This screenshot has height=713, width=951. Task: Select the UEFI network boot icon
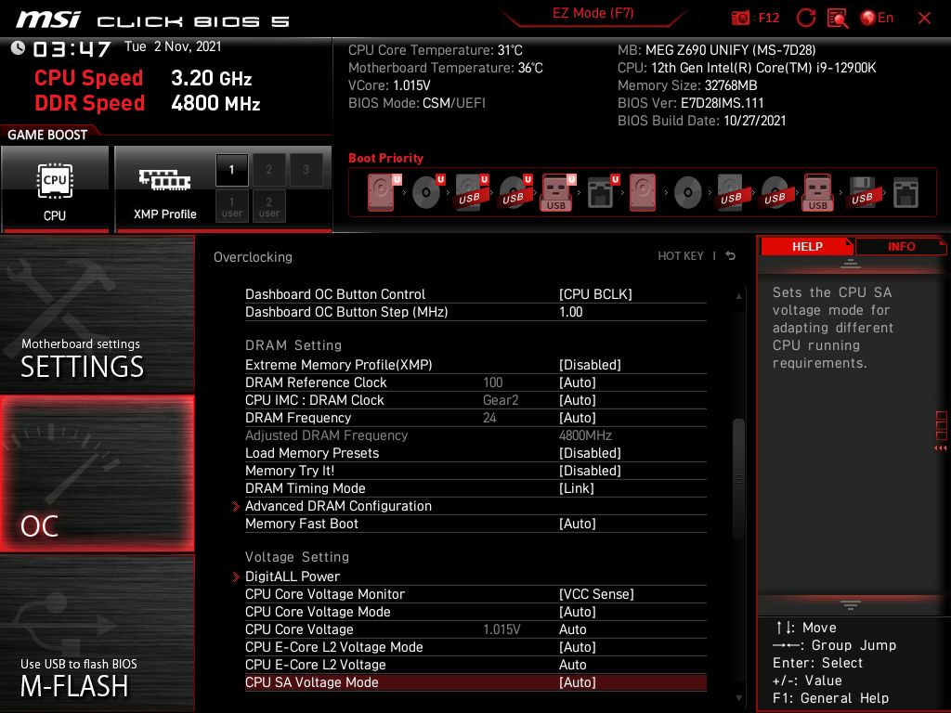[603, 192]
